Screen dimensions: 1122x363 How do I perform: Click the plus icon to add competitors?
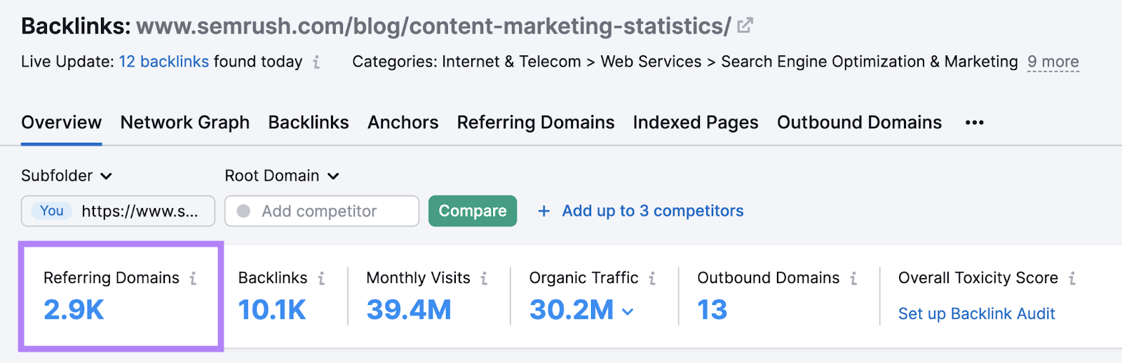point(543,211)
